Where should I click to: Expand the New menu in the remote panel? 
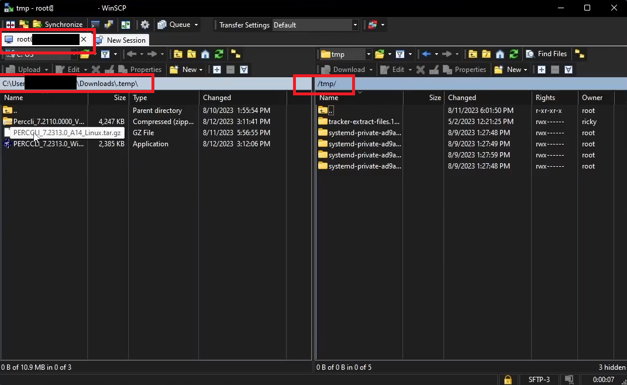click(x=511, y=70)
